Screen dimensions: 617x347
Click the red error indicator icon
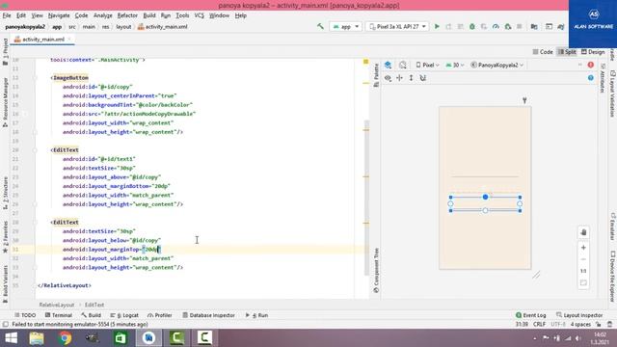[591, 65]
